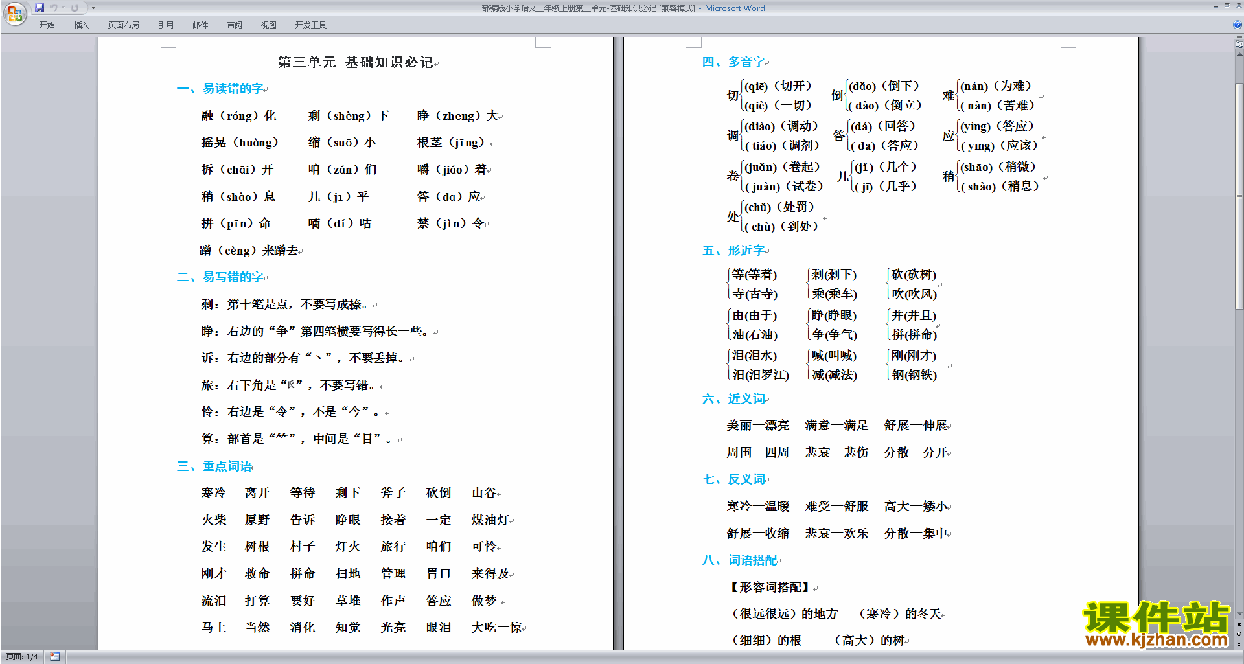Click the text 融(róng)化
Image resolution: width=1244 pixels, height=664 pixels.
(238, 116)
